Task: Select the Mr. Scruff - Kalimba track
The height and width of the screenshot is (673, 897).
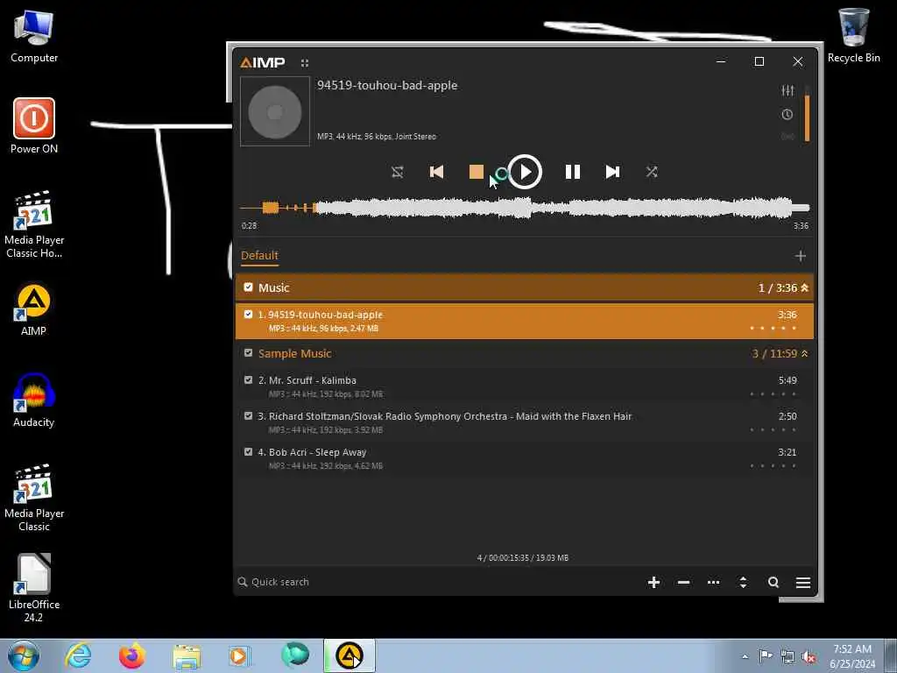Action: point(525,386)
